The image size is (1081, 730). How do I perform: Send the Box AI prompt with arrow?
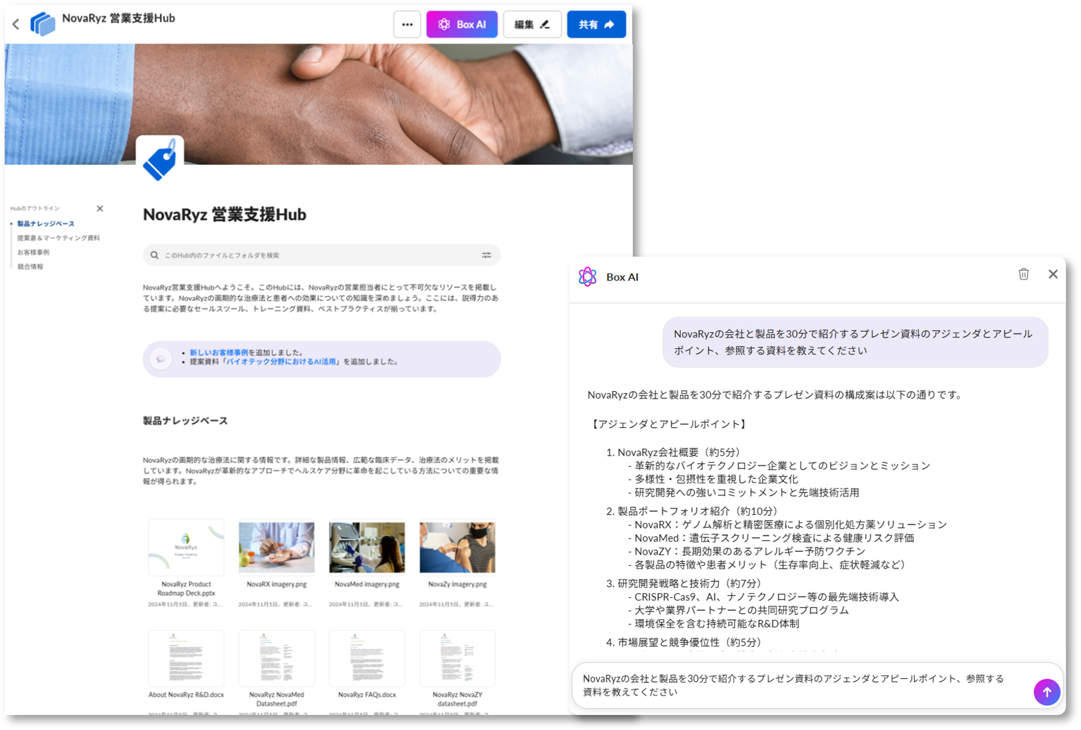tap(1046, 692)
